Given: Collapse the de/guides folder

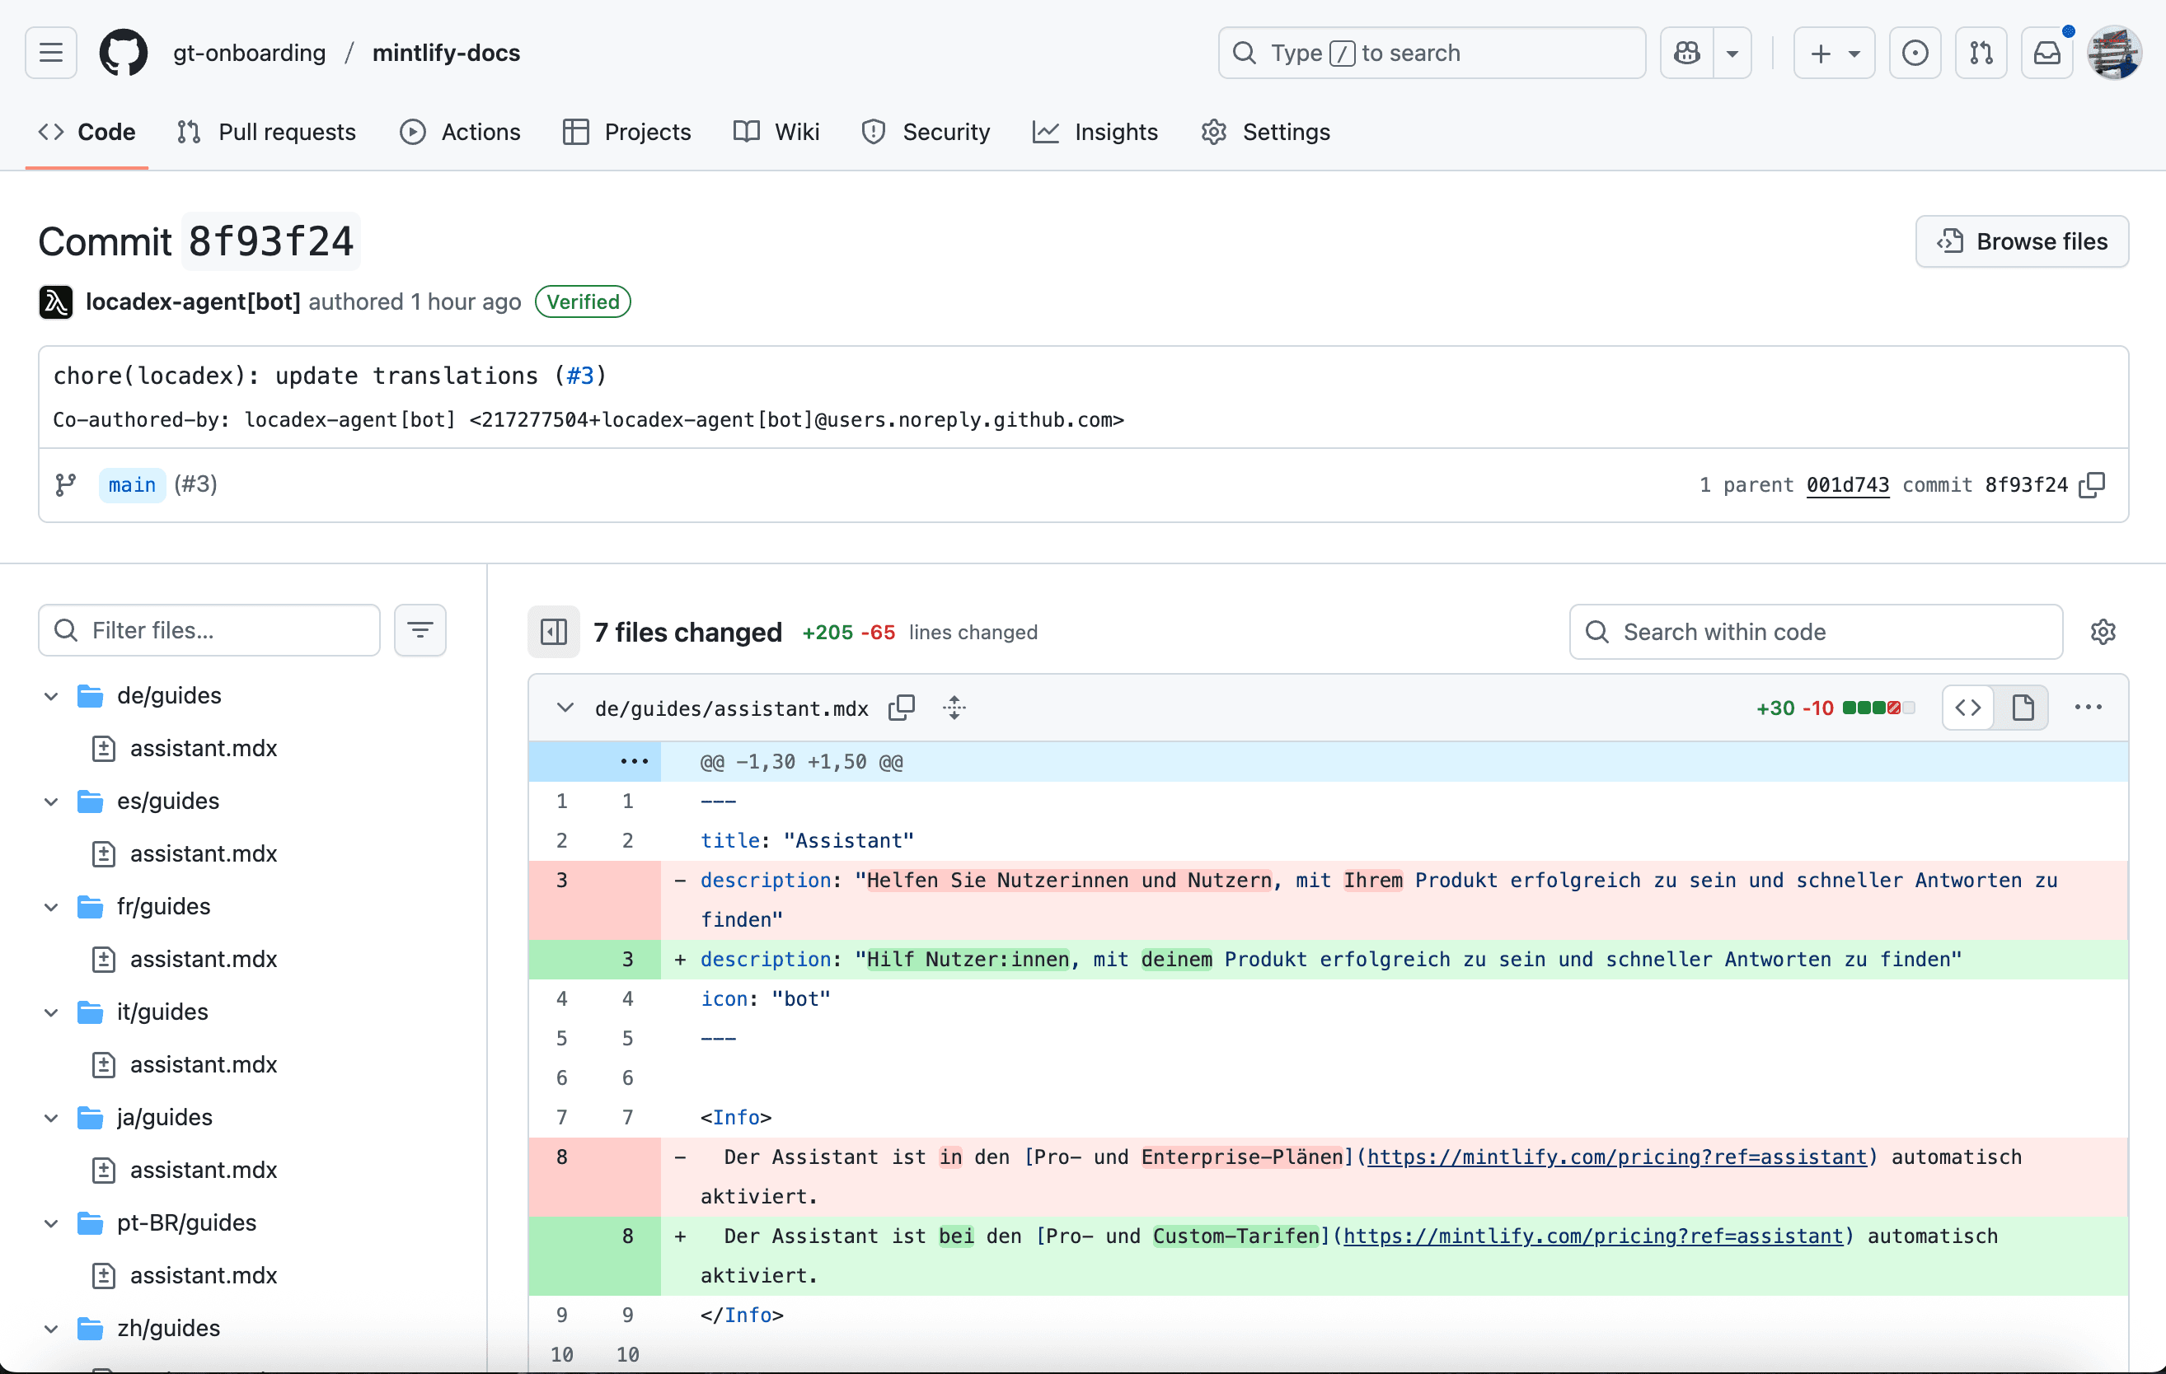Looking at the screenshot, I should pos(51,696).
